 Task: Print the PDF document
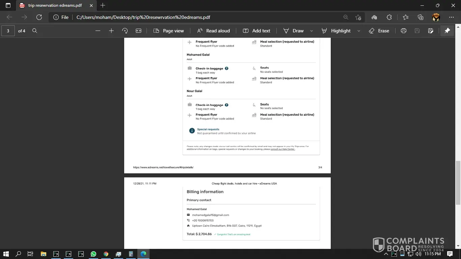pyautogui.click(x=403, y=31)
